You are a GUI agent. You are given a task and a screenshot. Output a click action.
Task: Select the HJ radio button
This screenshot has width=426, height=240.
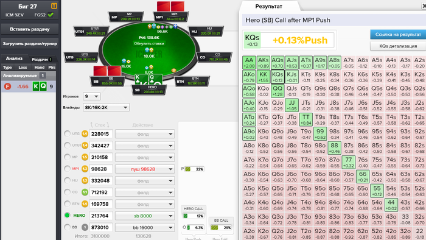pyautogui.click(x=67, y=180)
